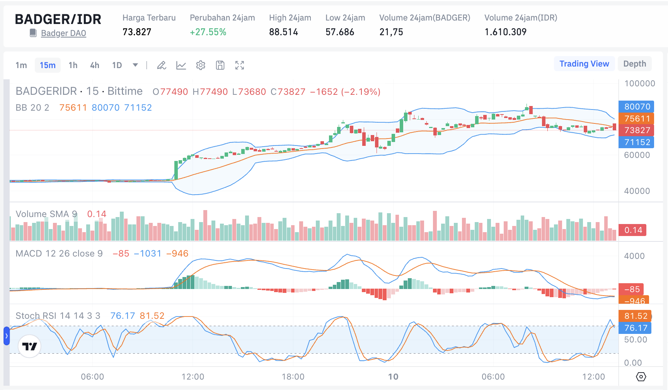Viewport: 668px width, 390px height.
Task: Click the 100000 price axis label
Action: 640,84
